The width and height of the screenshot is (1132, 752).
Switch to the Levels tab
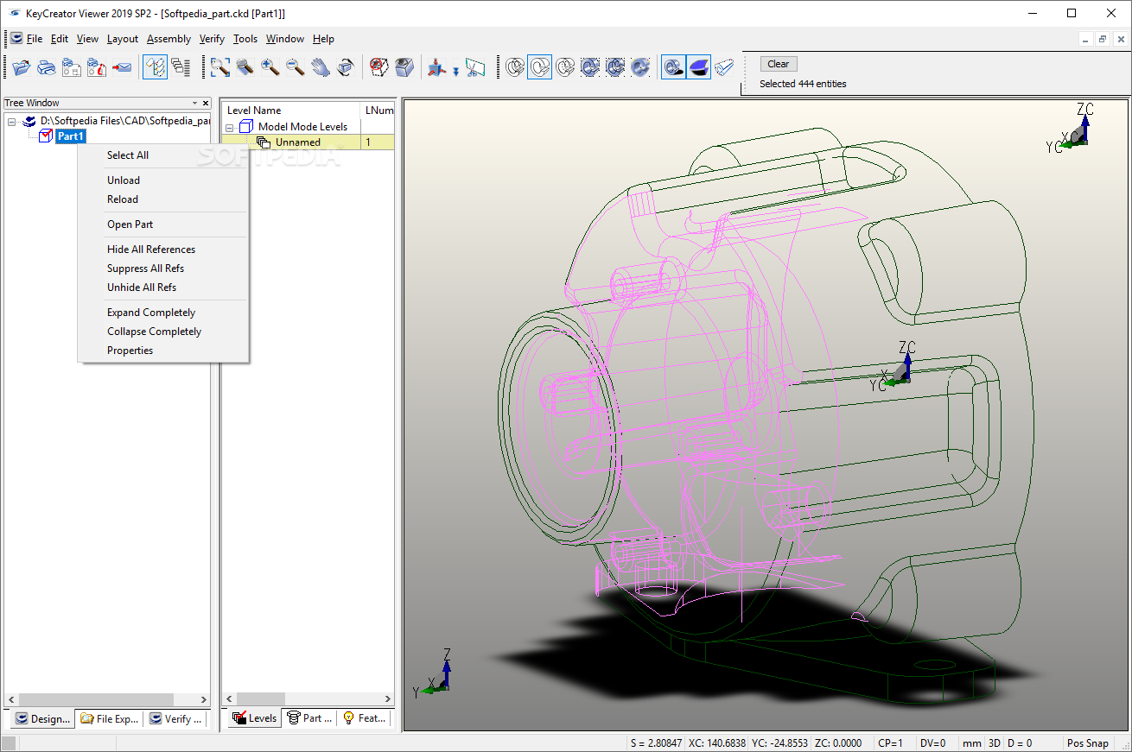click(x=255, y=717)
